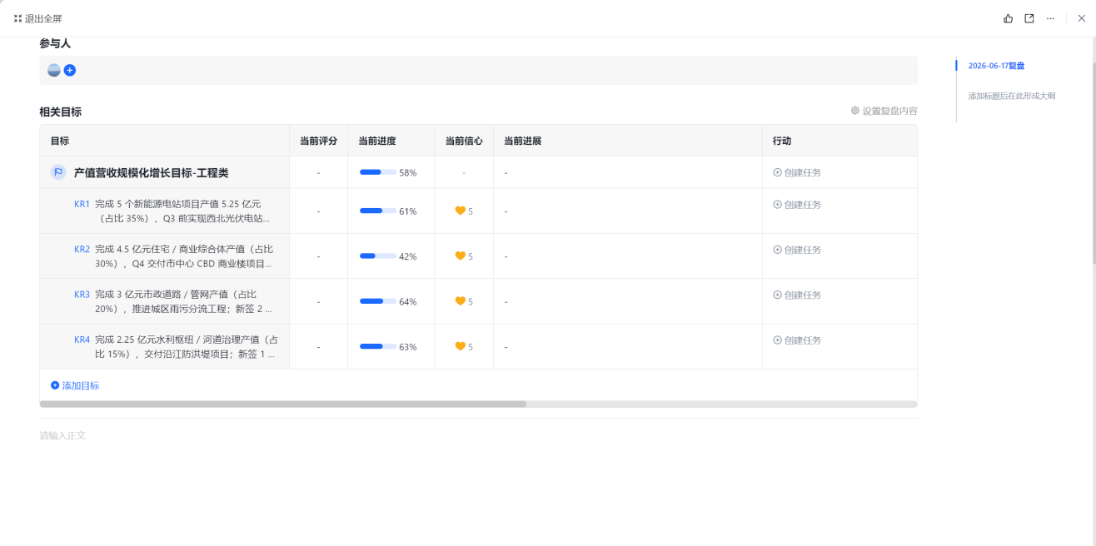Screen dimensions: 1096x546
Task: Open the more options ellipsis menu
Action: pyautogui.click(x=1050, y=18)
